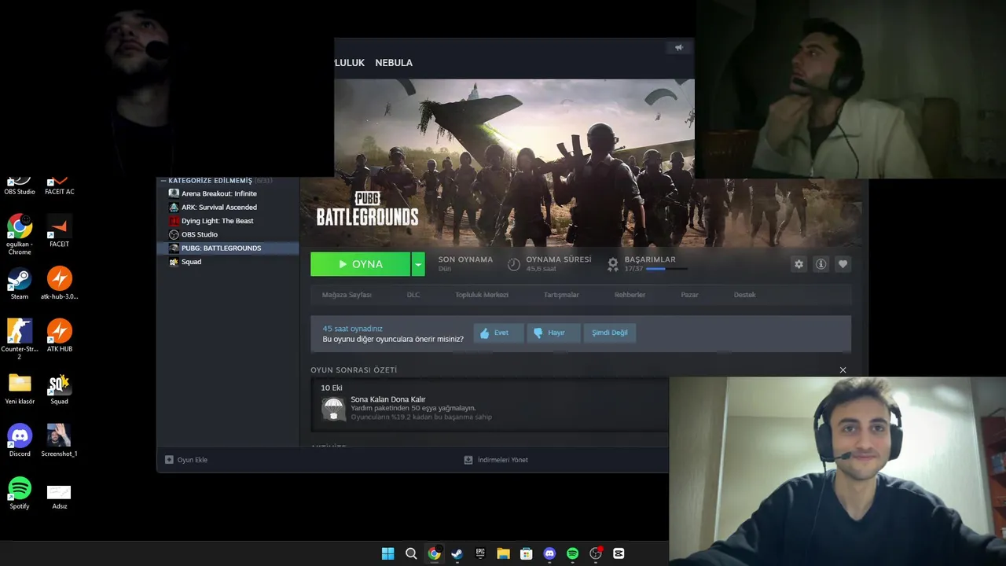1006x566 pixels.
Task: Open FACEIT AC desktop shortcut
Action: pyautogui.click(x=59, y=186)
